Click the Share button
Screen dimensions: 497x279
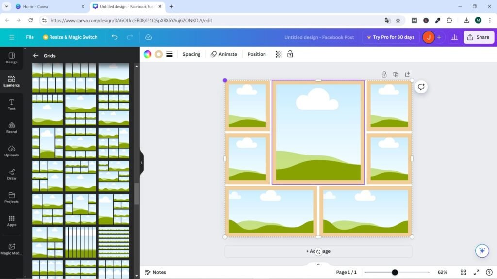(x=479, y=37)
